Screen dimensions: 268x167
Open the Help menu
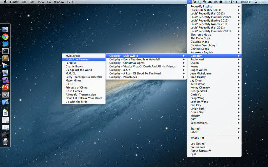coord(70,2)
